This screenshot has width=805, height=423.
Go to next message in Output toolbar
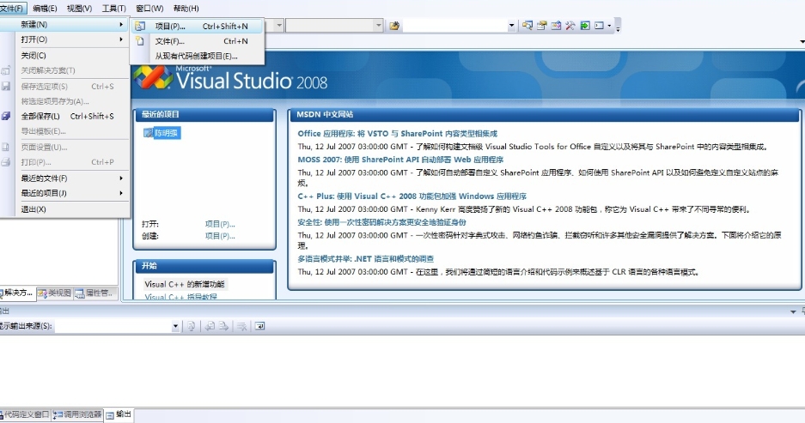coord(223,326)
